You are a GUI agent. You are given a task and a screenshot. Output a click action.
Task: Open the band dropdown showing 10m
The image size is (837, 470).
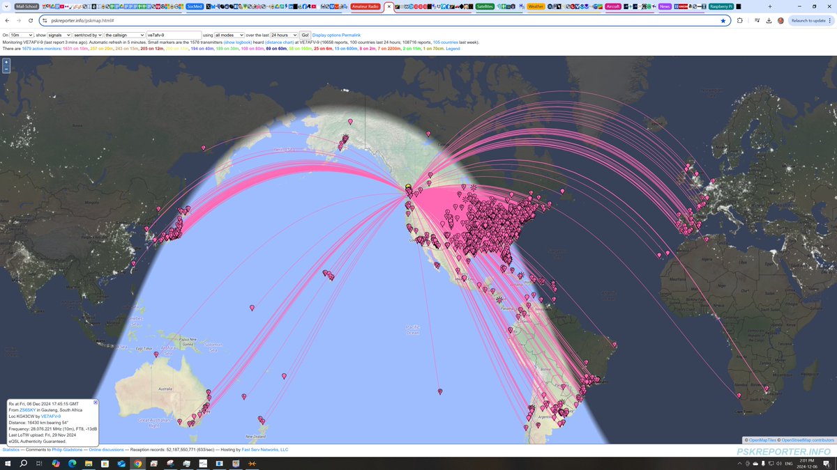(22, 35)
